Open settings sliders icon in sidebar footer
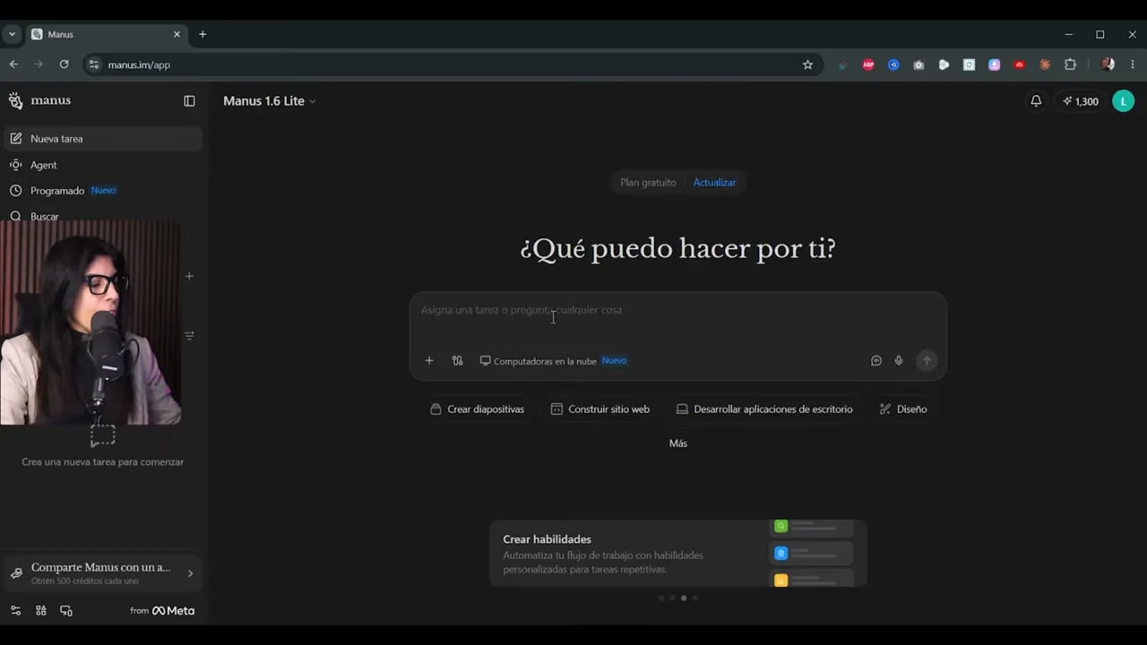The height and width of the screenshot is (645, 1147). 15,611
